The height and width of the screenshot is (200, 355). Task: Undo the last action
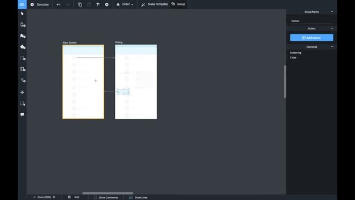58,4
